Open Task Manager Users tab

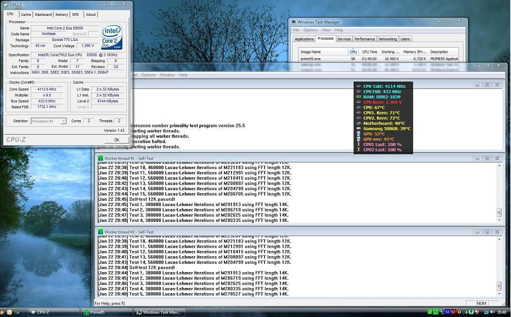click(x=405, y=39)
